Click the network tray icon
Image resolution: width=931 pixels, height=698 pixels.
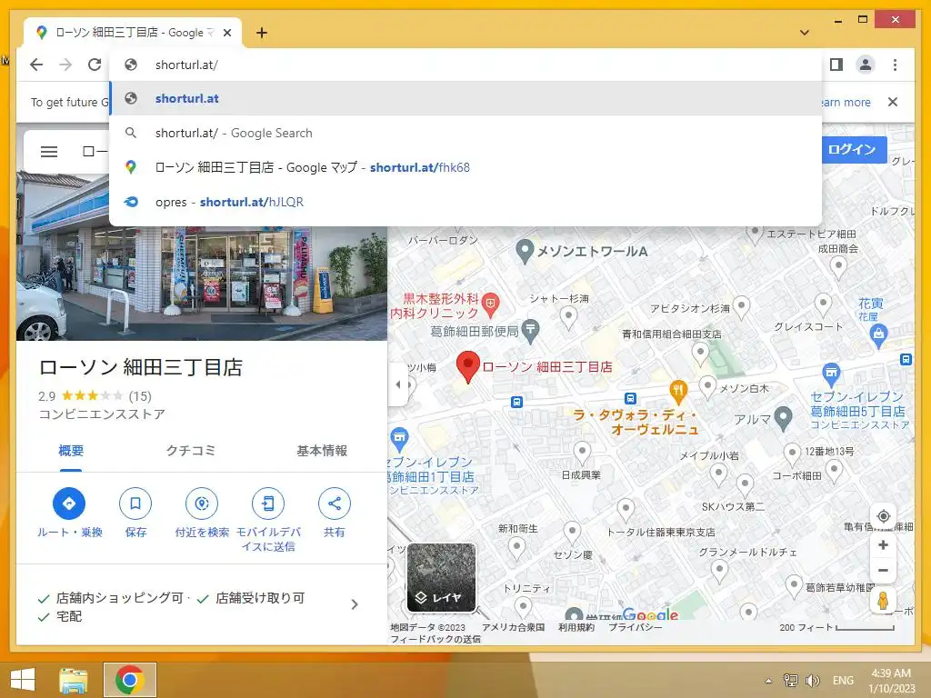click(790, 680)
